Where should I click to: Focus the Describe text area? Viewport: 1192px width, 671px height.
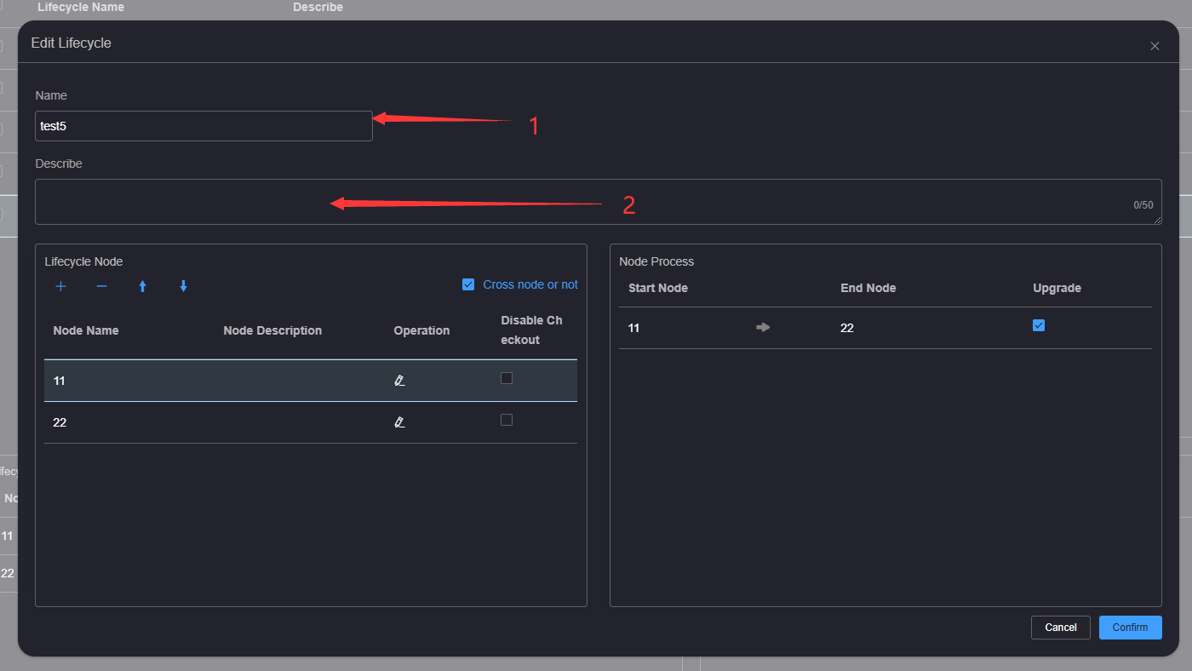pos(599,202)
